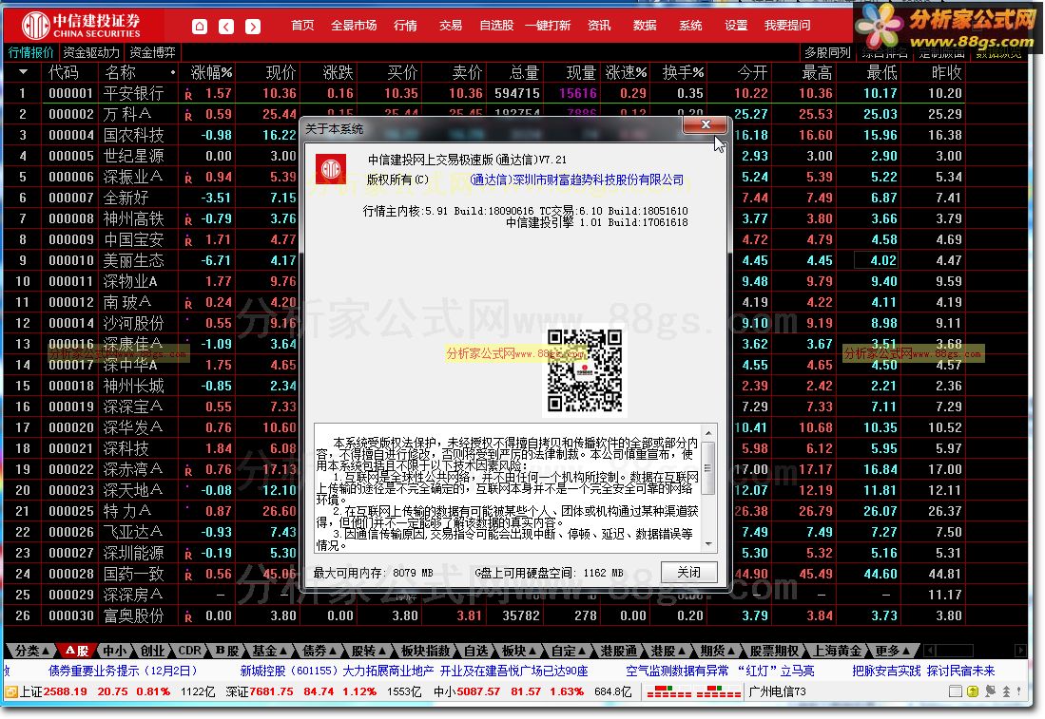Click the disclaimer scrollbar down arrow
This screenshot has width=1045, height=719.
708,544
